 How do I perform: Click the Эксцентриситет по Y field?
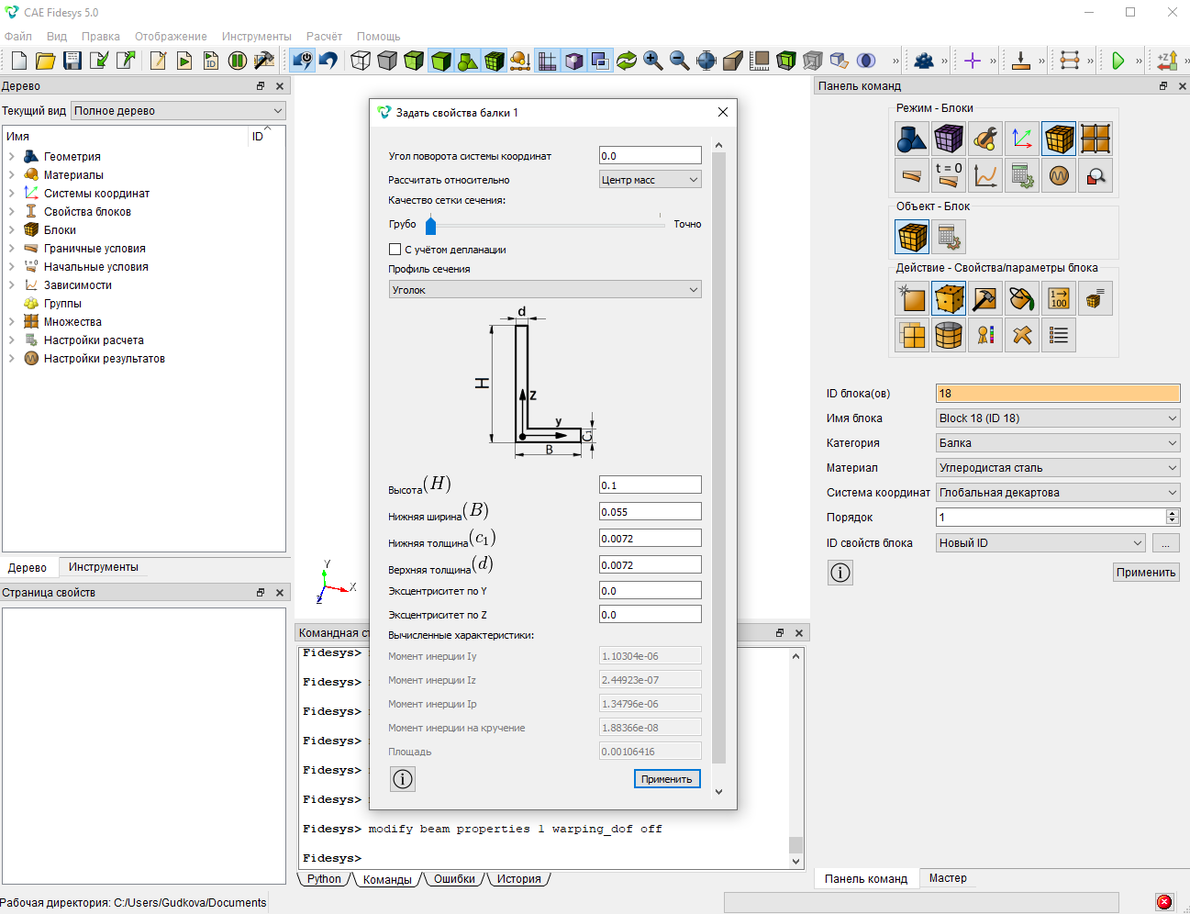[x=651, y=591]
